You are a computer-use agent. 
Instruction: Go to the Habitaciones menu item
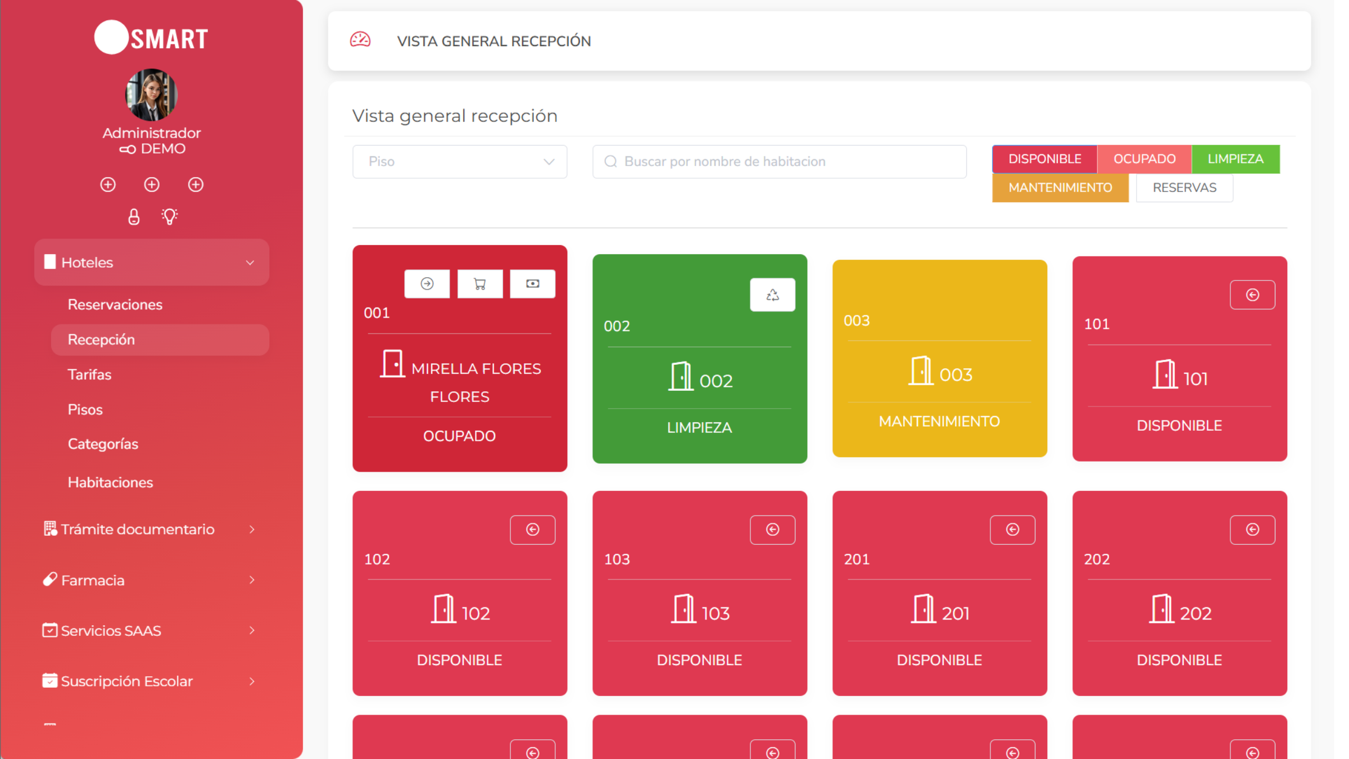[110, 482]
